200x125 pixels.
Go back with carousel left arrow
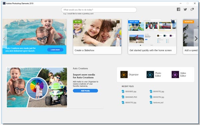tap(5, 38)
